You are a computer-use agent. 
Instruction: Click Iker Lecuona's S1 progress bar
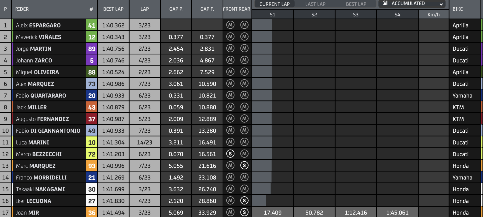259,201
